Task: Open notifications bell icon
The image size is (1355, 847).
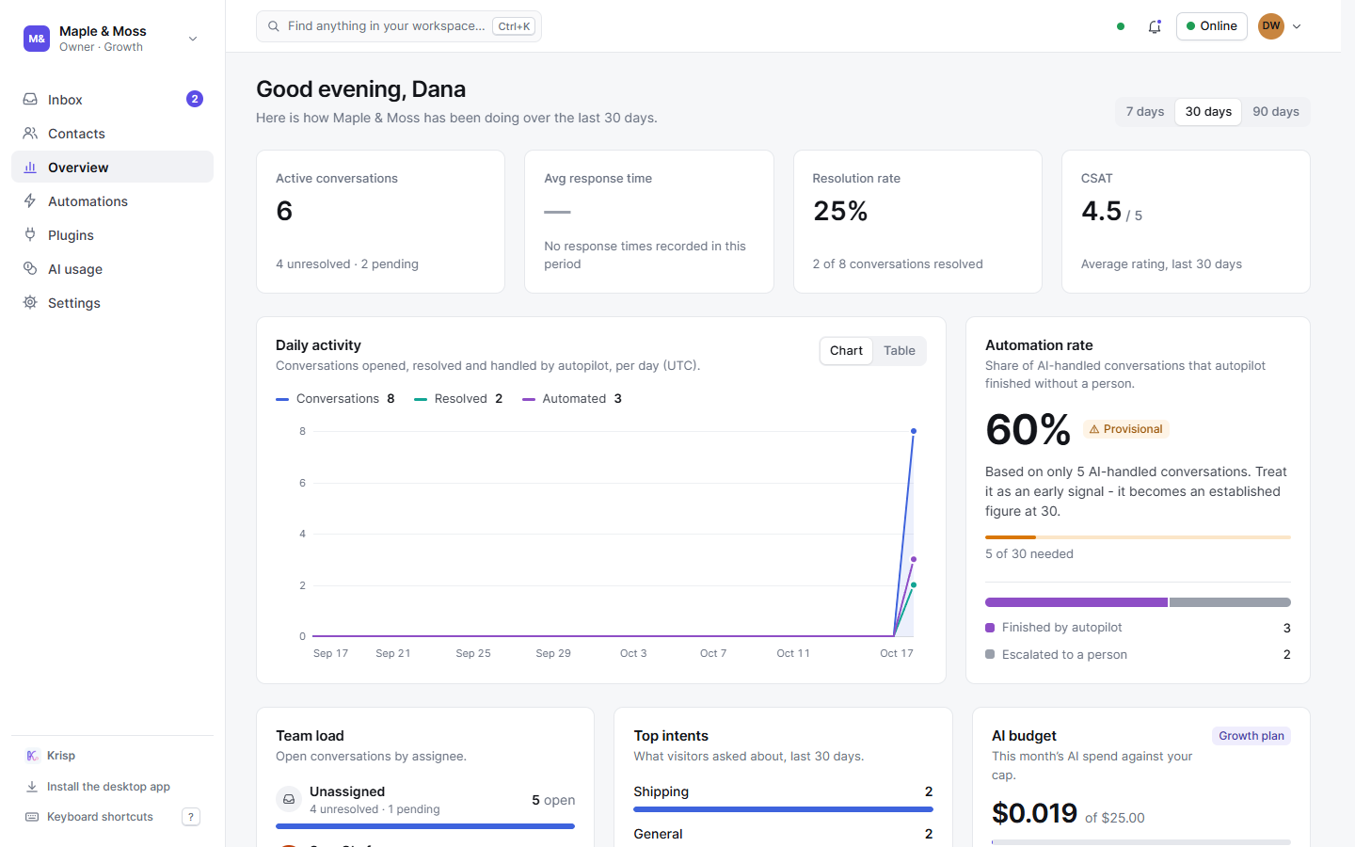Action: 1155,26
